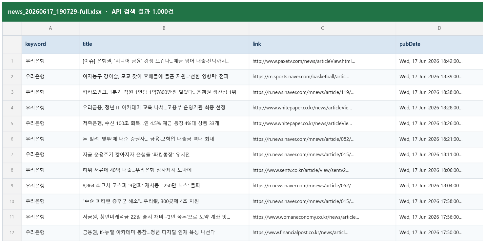Click the financialpost.co.kr link cell
Screen dimensions: 485x243
click(x=322, y=233)
